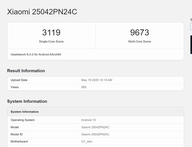192x147 pixels.
Task: Click the 9673 multi-core score number
Action: click(140, 33)
